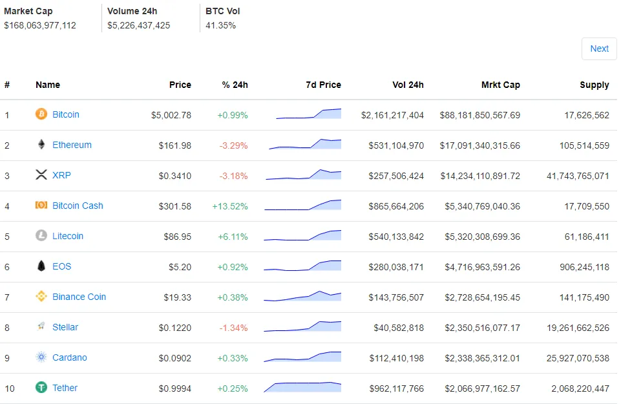Open the Bitcoin link
This screenshot has width=621, height=404.
(66, 114)
